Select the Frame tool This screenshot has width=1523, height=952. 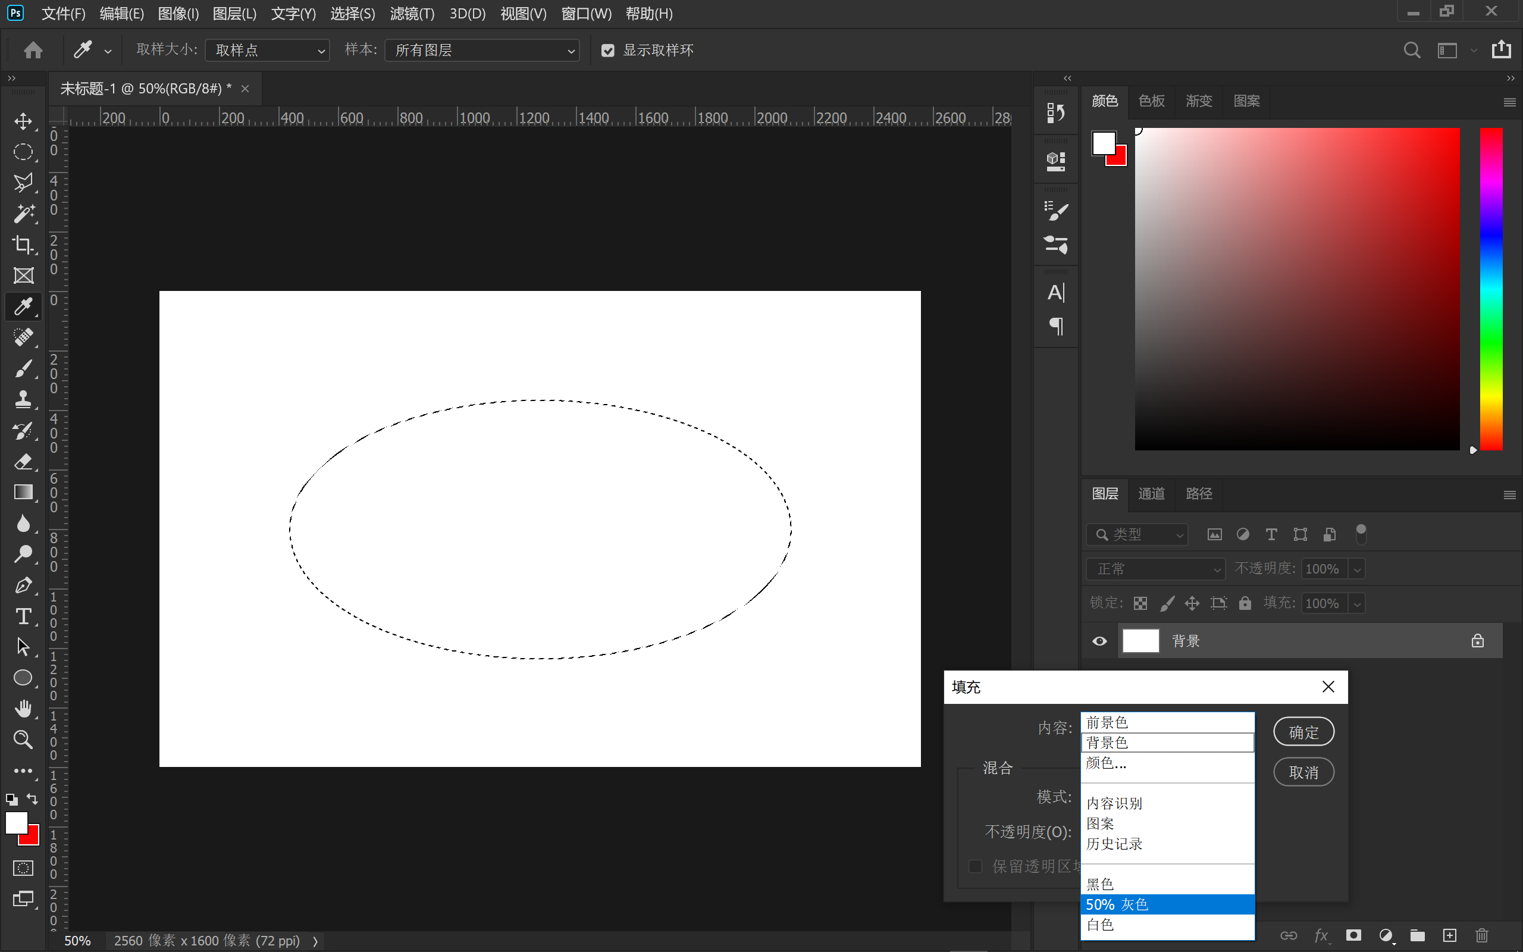tap(23, 275)
